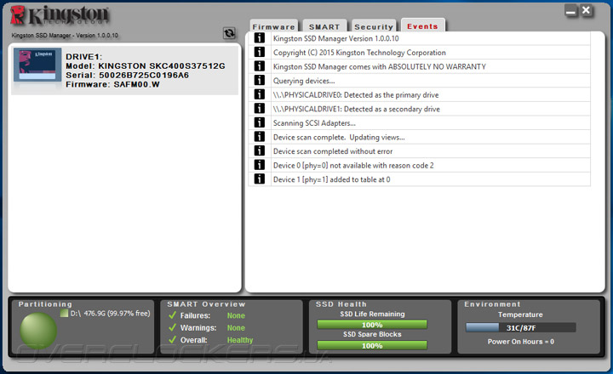This screenshot has width=613, height=374.
Task: Click the Kingston SSD Manager version label
Action: pos(65,35)
